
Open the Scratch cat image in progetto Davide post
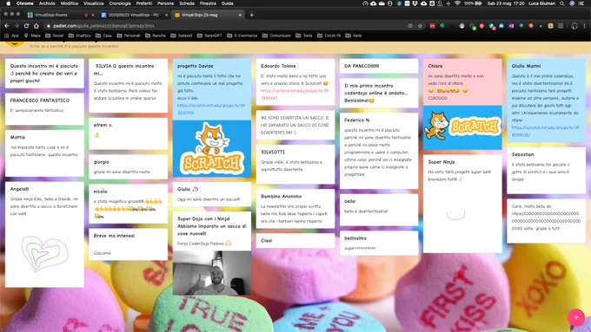click(212, 148)
